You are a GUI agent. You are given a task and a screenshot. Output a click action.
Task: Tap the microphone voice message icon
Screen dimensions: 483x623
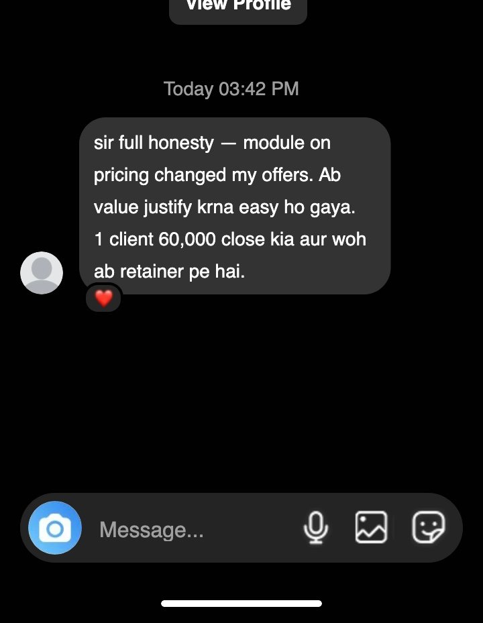click(315, 528)
